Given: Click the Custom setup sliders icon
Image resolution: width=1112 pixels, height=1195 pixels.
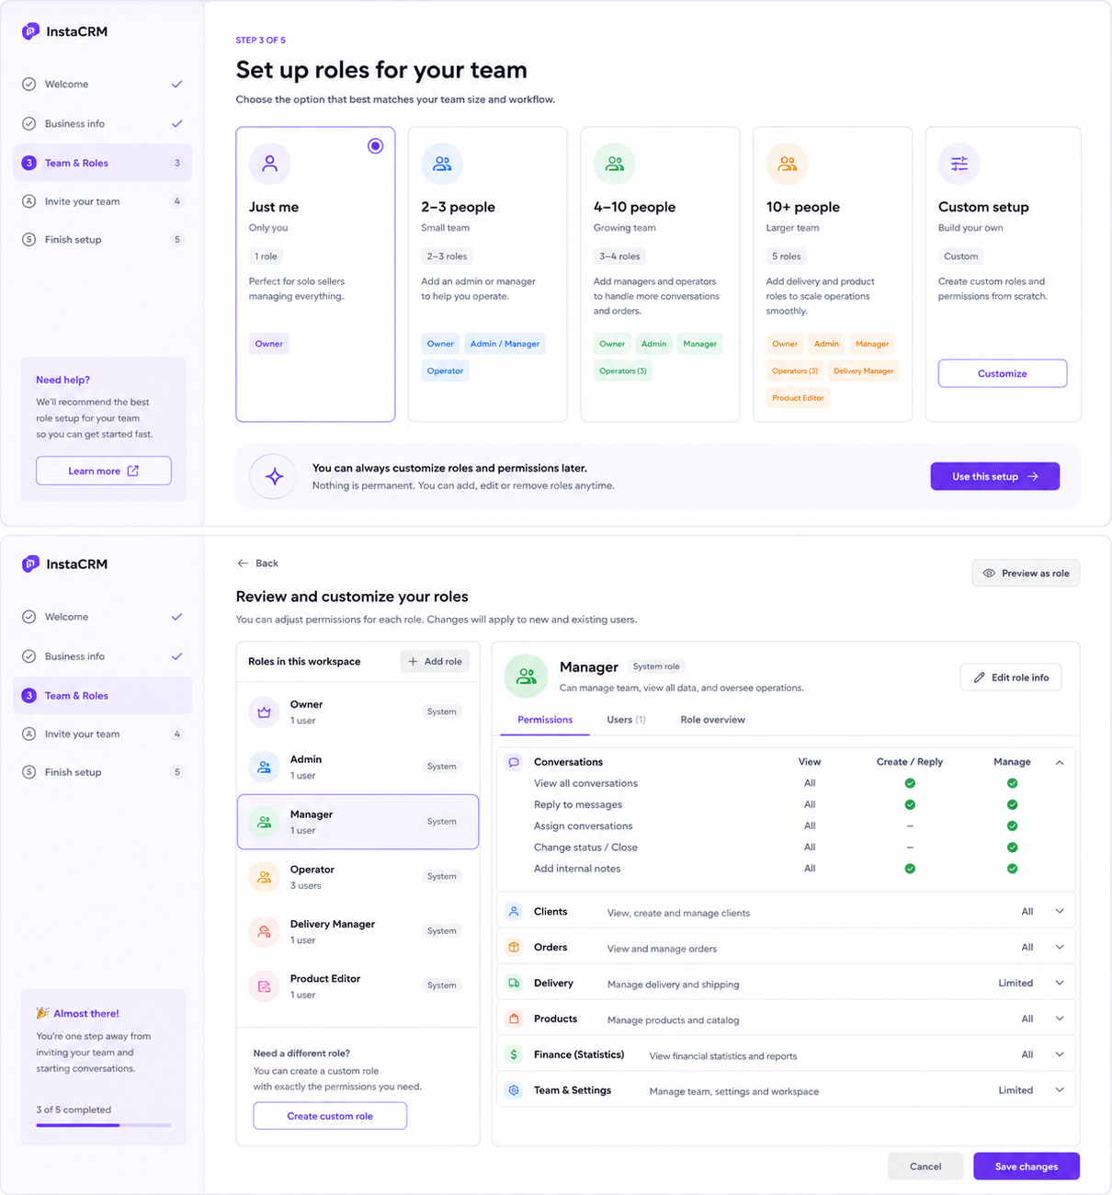Looking at the screenshot, I should [x=959, y=164].
